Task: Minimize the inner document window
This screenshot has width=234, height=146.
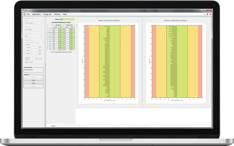Action: coord(204,14)
